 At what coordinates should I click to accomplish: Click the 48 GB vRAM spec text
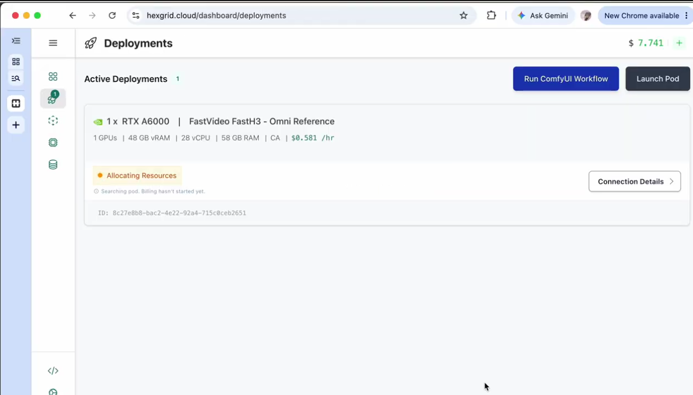tap(149, 138)
